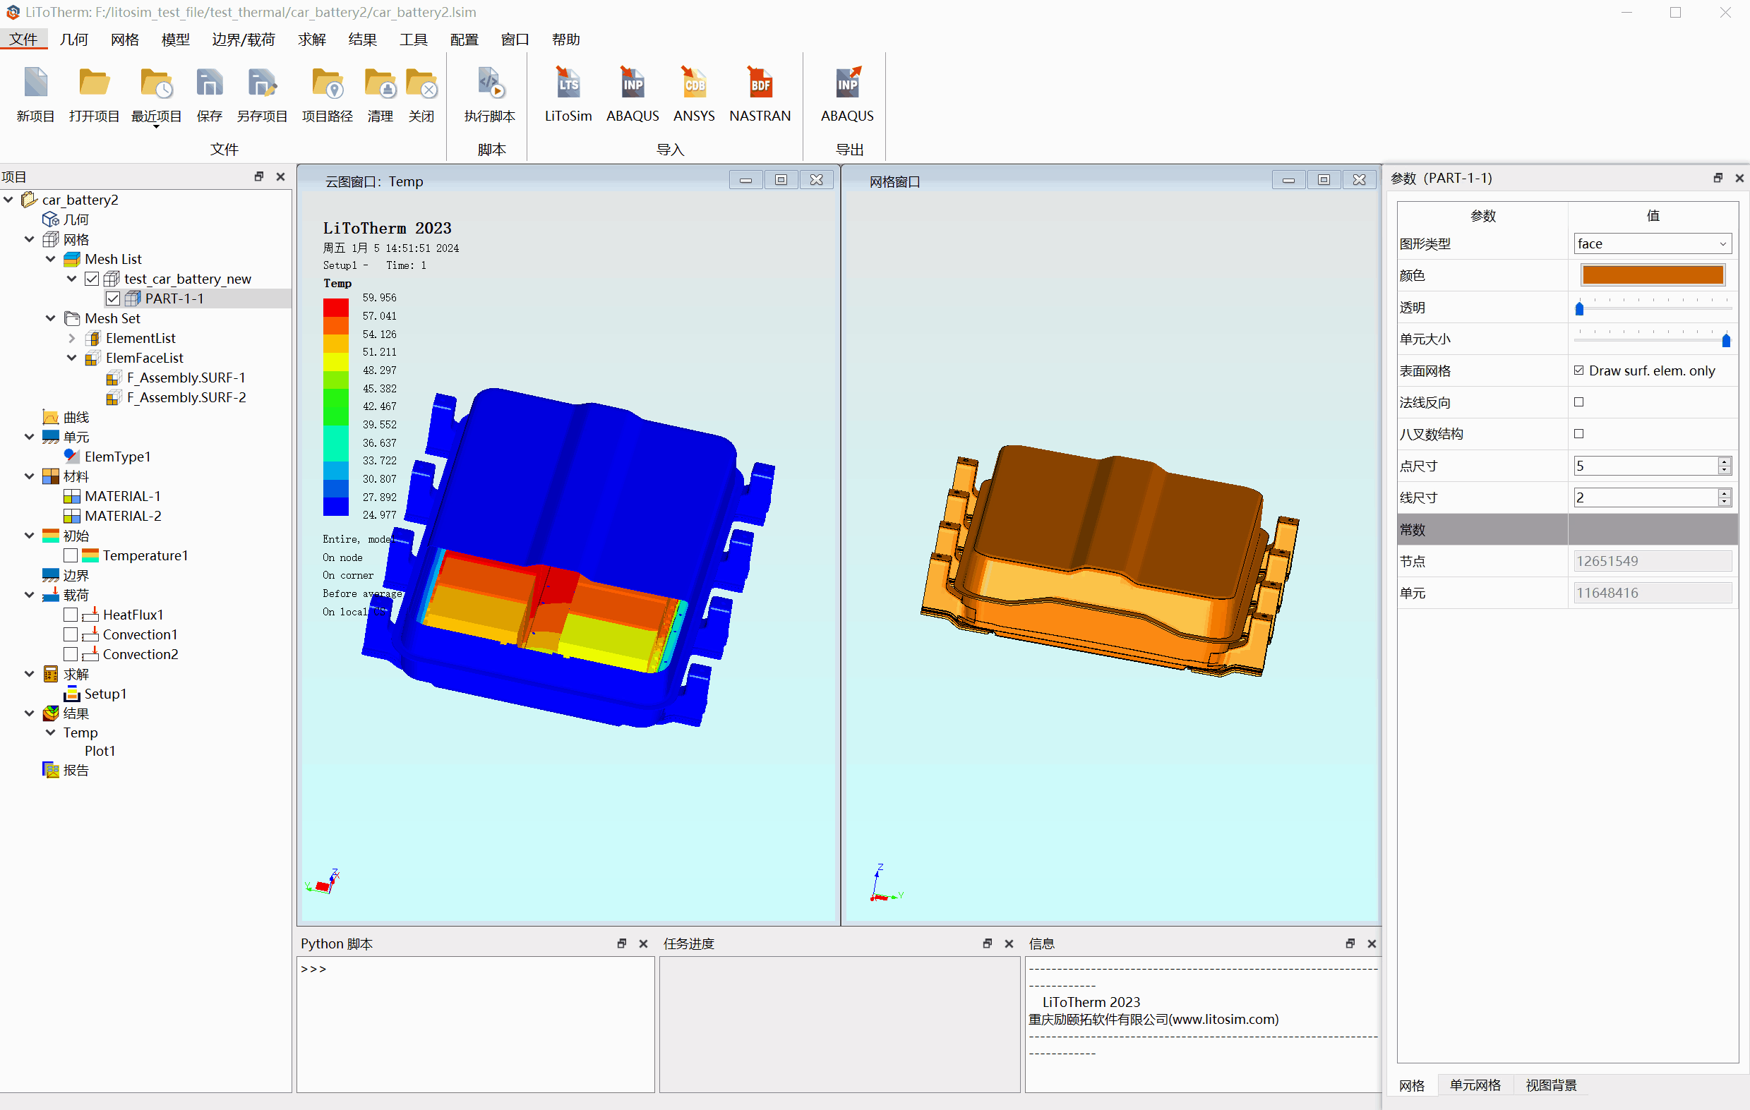Click the 点尺寸 value field
1750x1110 pixels.
[x=1646, y=466]
